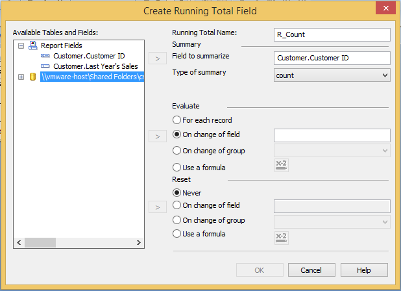Image resolution: width=401 pixels, height=291 pixels.
Task: Select Evaluate 'For each record' option
Action: point(176,120)
